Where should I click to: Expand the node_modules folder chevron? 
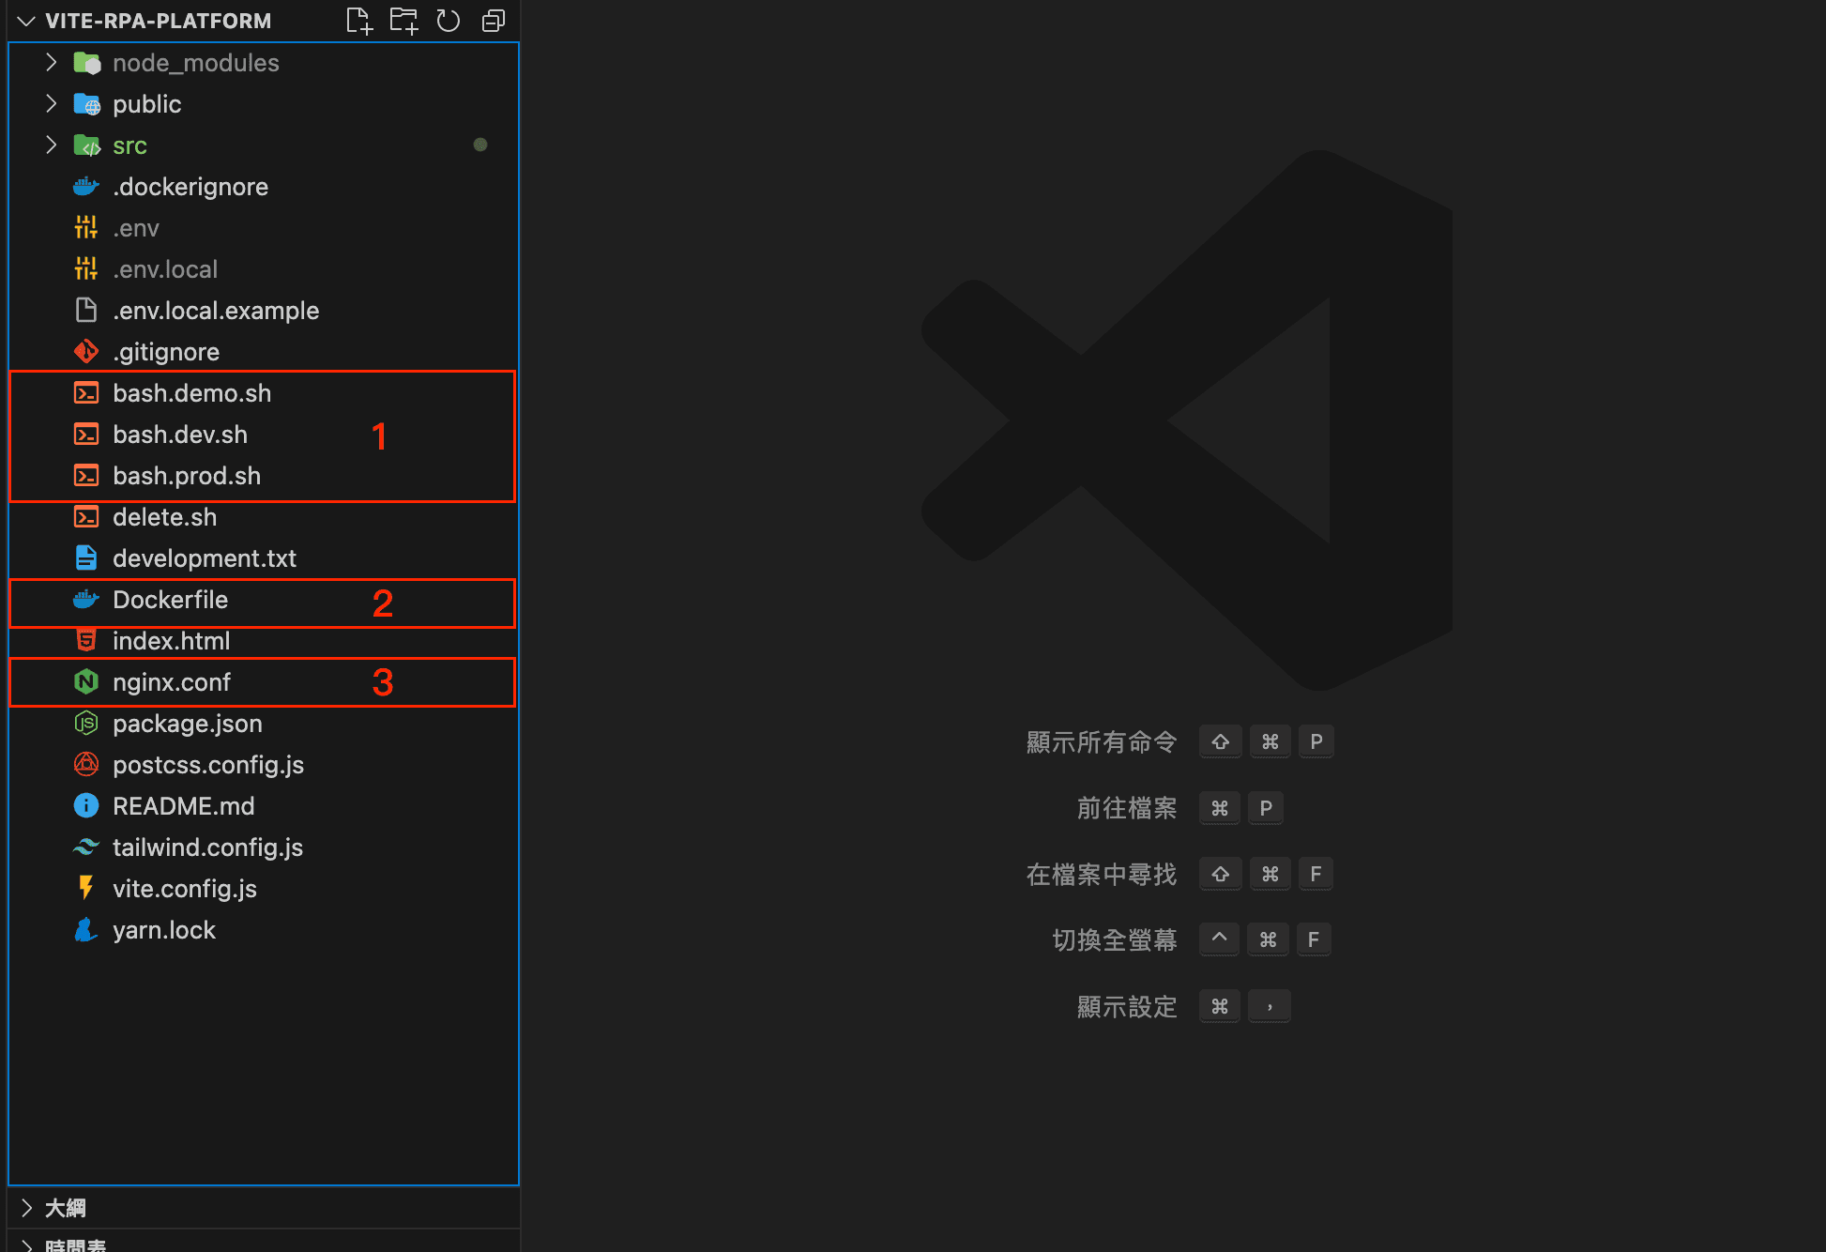(52, 63)
